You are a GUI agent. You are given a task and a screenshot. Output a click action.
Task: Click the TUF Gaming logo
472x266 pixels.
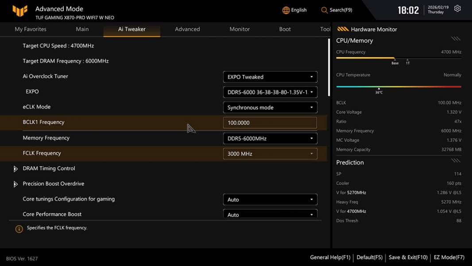pyautogui.click(x=20, y=11)
